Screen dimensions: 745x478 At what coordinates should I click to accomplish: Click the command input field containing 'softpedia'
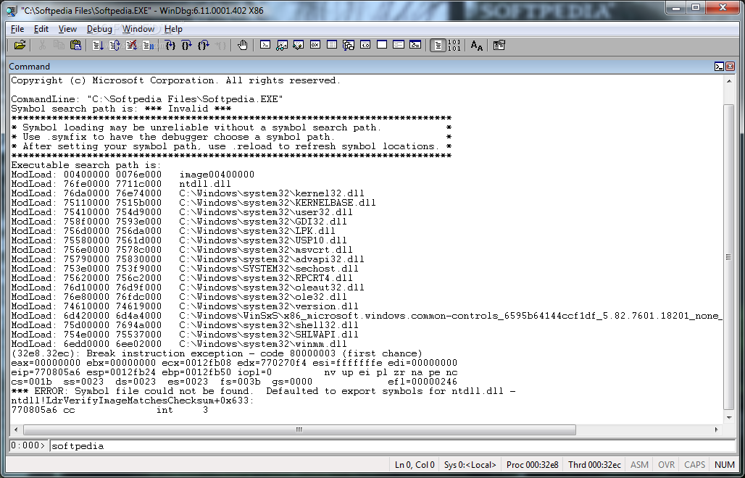[393, 445]
